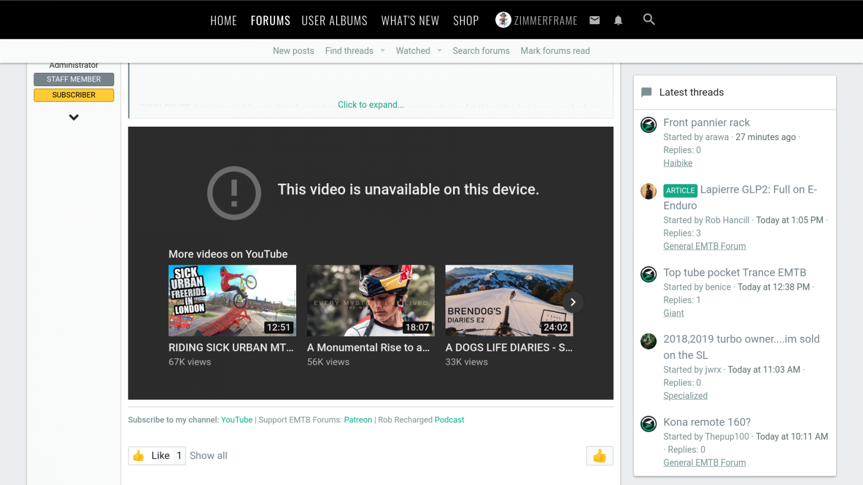Viewport: 863px width, 485px height.
Task: Open Kona remote 160? thread
Action: click(x=707, y=422)
